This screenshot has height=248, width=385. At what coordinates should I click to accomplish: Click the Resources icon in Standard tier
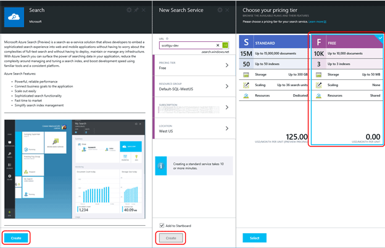pyautogui.click(x=246, y=96)
